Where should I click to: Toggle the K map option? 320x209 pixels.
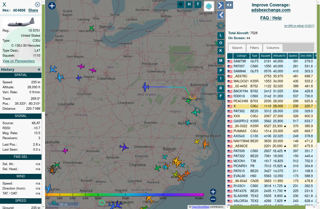click(221, 51)
